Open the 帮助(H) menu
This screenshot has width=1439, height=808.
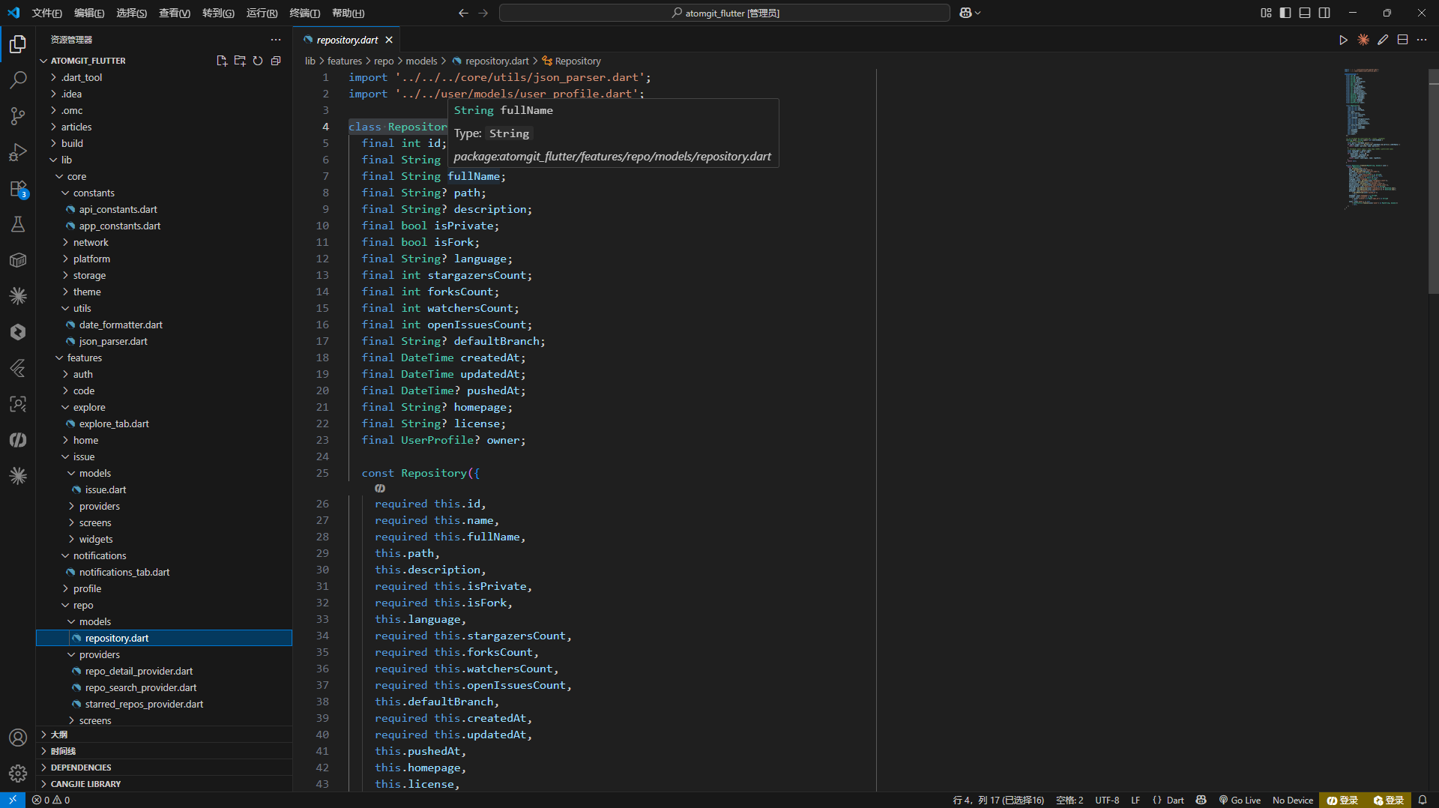pyautogui.click(x=349, y=13)
